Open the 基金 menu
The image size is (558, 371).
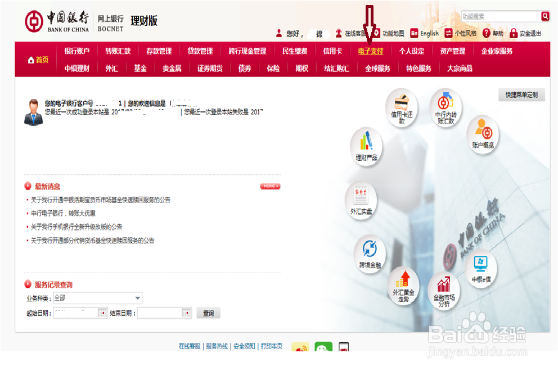[x=140, y=68]
